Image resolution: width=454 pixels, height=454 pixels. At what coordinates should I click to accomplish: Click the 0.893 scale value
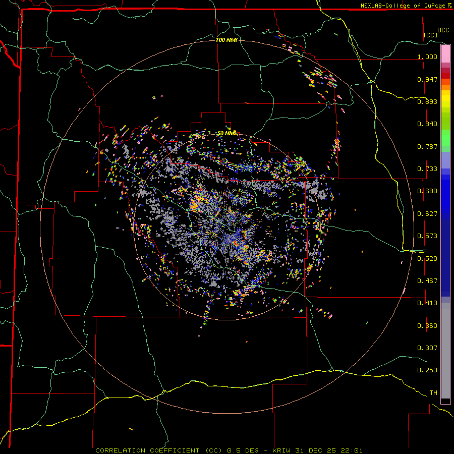click(427, 101)
